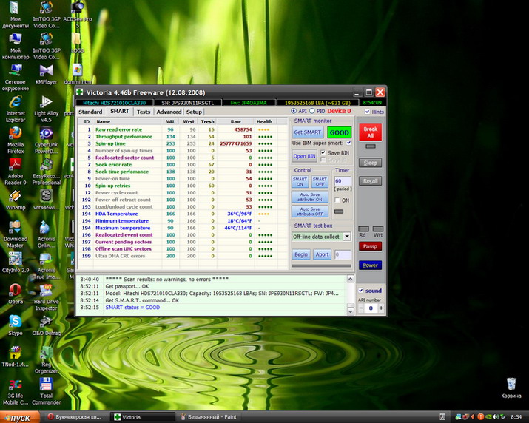Screen dimensions: 529x423
Task: Click the red Break All button
Action: [x=371, y=132]
